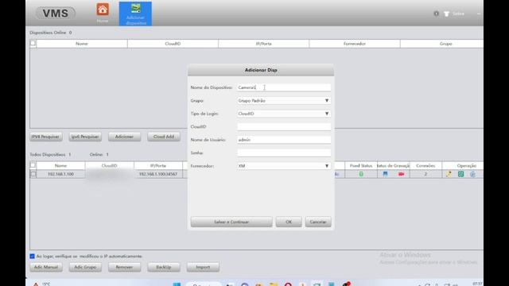
Task: Click the IPV4 Pesquisar button
Action: coord(46,137)
